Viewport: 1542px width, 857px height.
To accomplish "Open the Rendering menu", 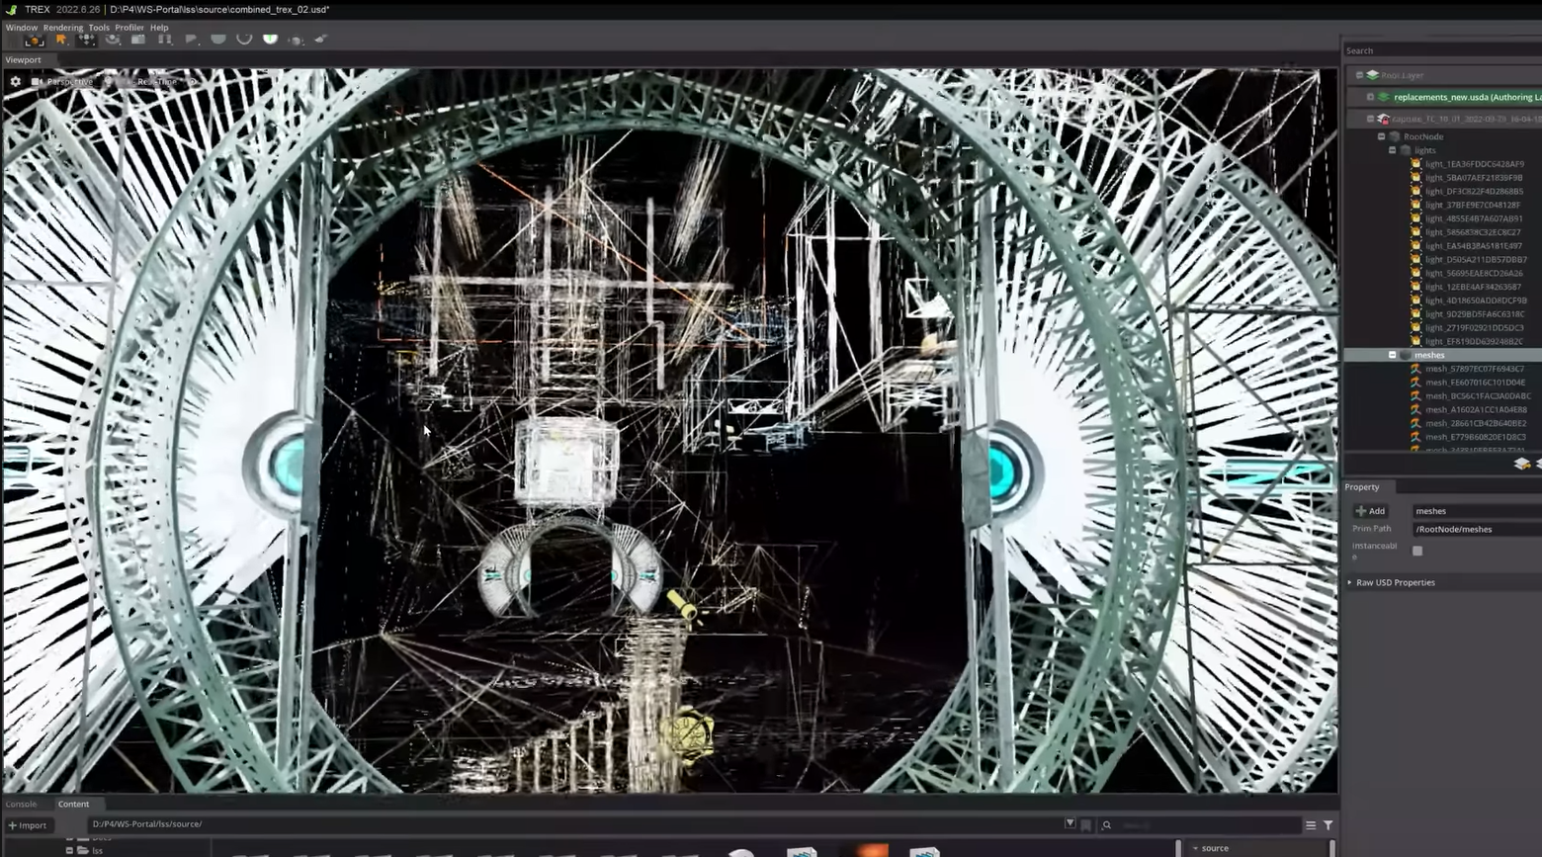I will click(x=63, y=28).
